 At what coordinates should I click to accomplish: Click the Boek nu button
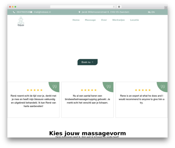(87, 62)
